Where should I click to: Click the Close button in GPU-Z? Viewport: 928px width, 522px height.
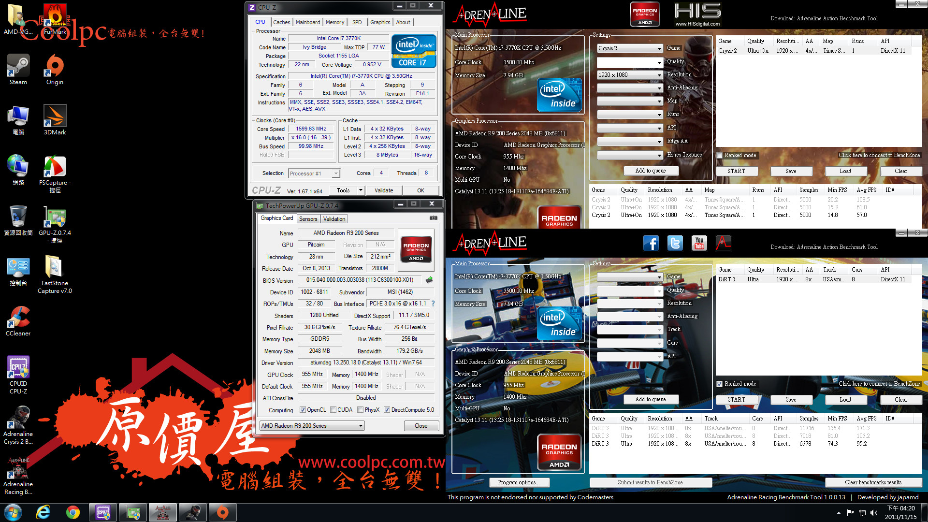[x=421, y=426]
